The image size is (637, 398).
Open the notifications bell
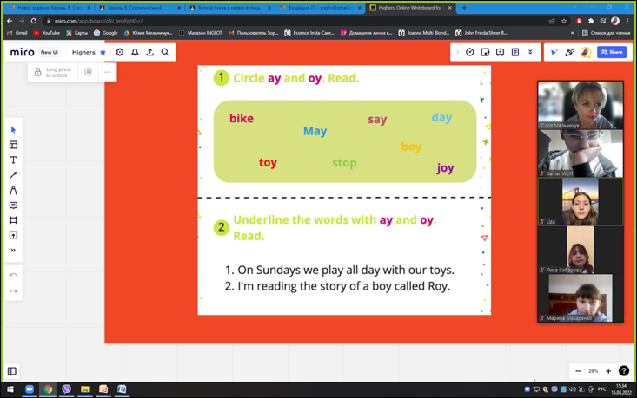pos(135,52)
